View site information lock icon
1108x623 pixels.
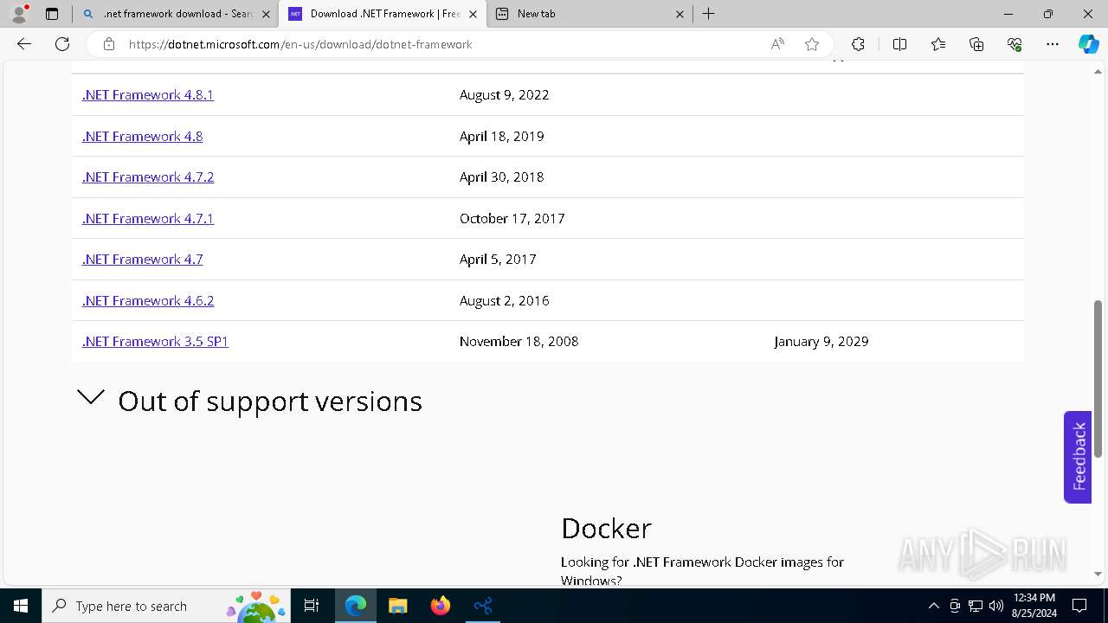click(x=109, y=44)
